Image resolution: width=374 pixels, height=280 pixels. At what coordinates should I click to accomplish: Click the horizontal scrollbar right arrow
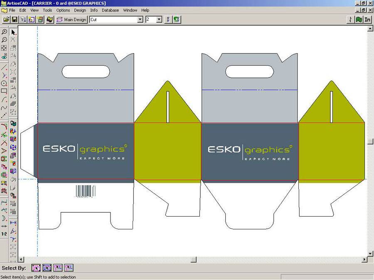coord(364,259)
